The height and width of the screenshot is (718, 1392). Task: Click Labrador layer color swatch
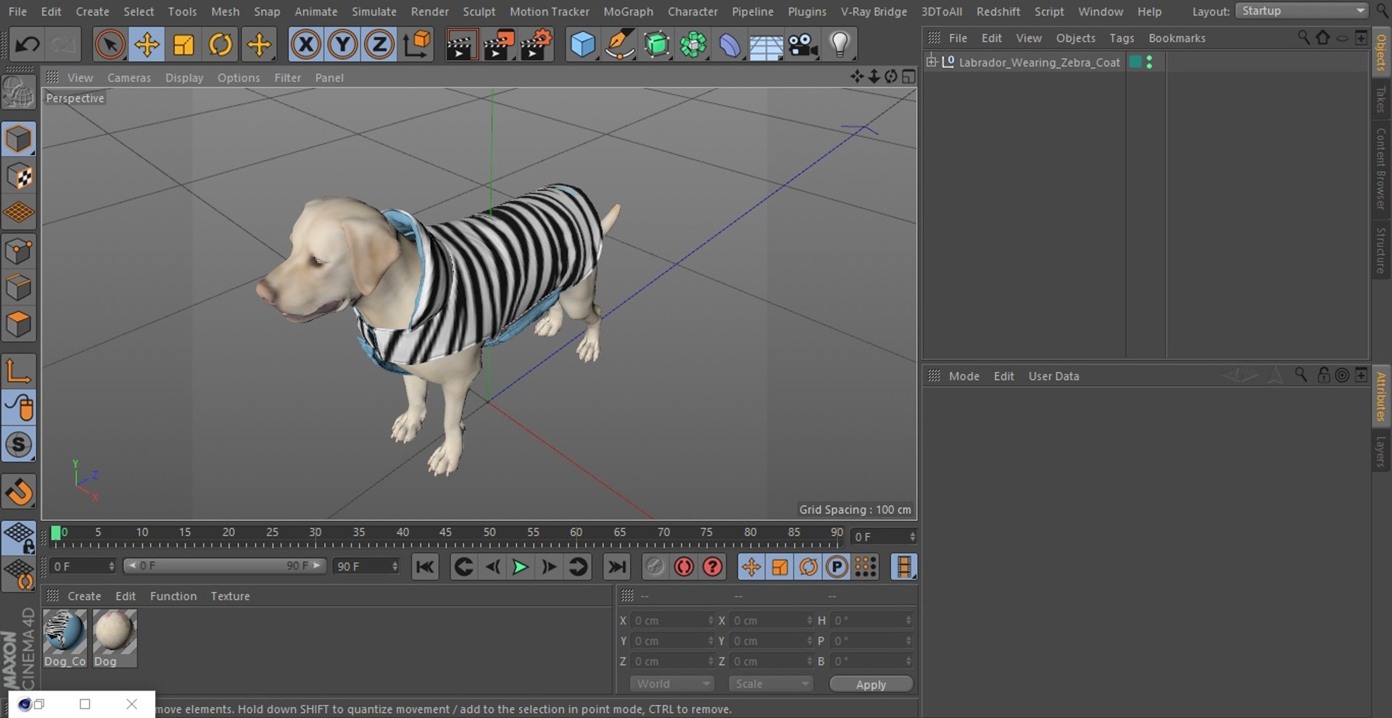pyautogui.click(x=1135, y=62)
